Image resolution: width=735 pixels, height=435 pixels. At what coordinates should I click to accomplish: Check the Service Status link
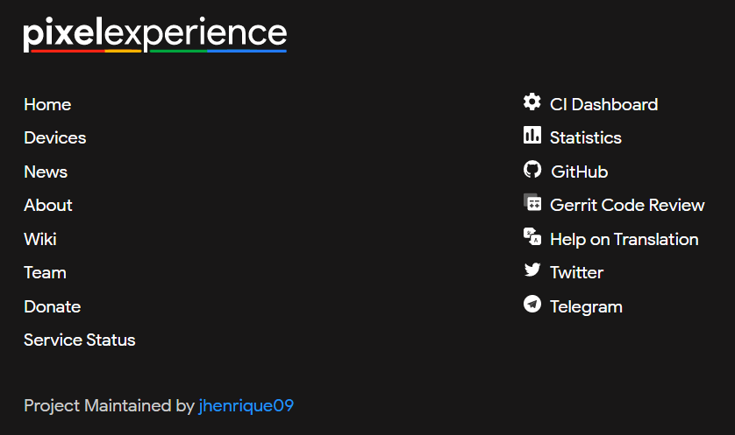tap(80, 340)
